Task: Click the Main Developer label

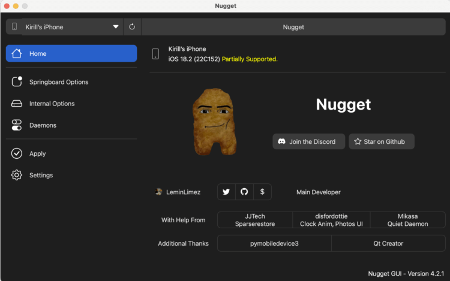Action: (319, 192)
